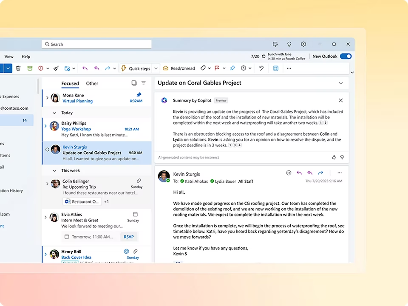Viewport: 408px width, 306px height.
Task: Expand the Mona Kane conversation
Action: 47,98
